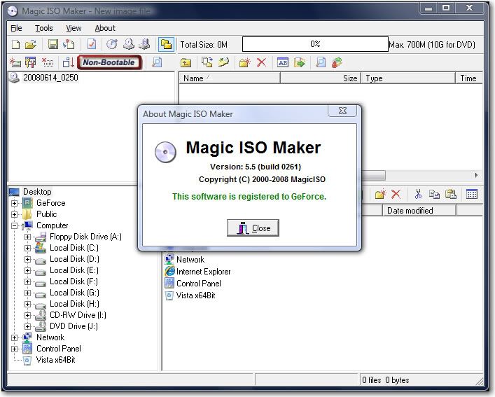Image resolution: width=495 pixels, height=397 pixels.
Task: Expand Local Disk (D:) node
Action: pyautogui.click(x=27, y=259)
